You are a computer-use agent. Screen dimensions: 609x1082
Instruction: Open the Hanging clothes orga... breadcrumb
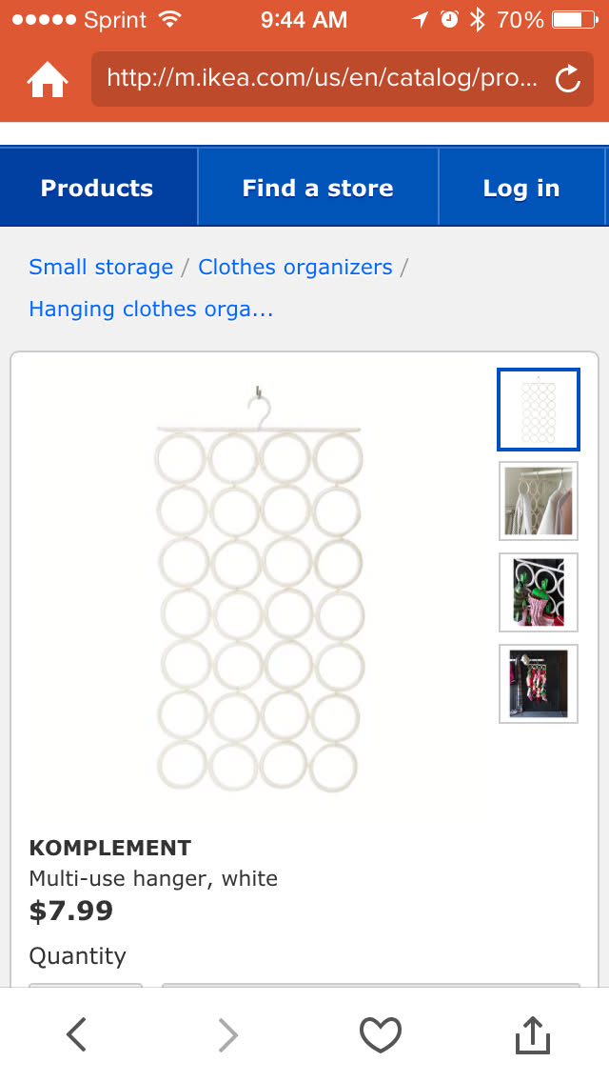coord(151,309)
